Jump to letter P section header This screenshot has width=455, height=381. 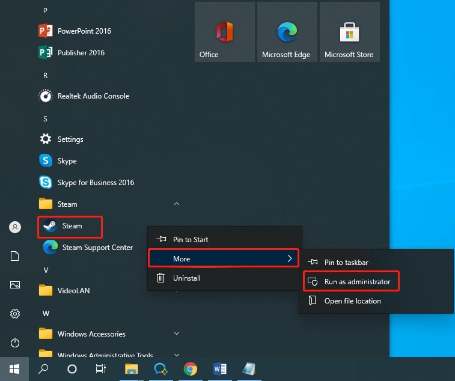click(x=45, y=10)
